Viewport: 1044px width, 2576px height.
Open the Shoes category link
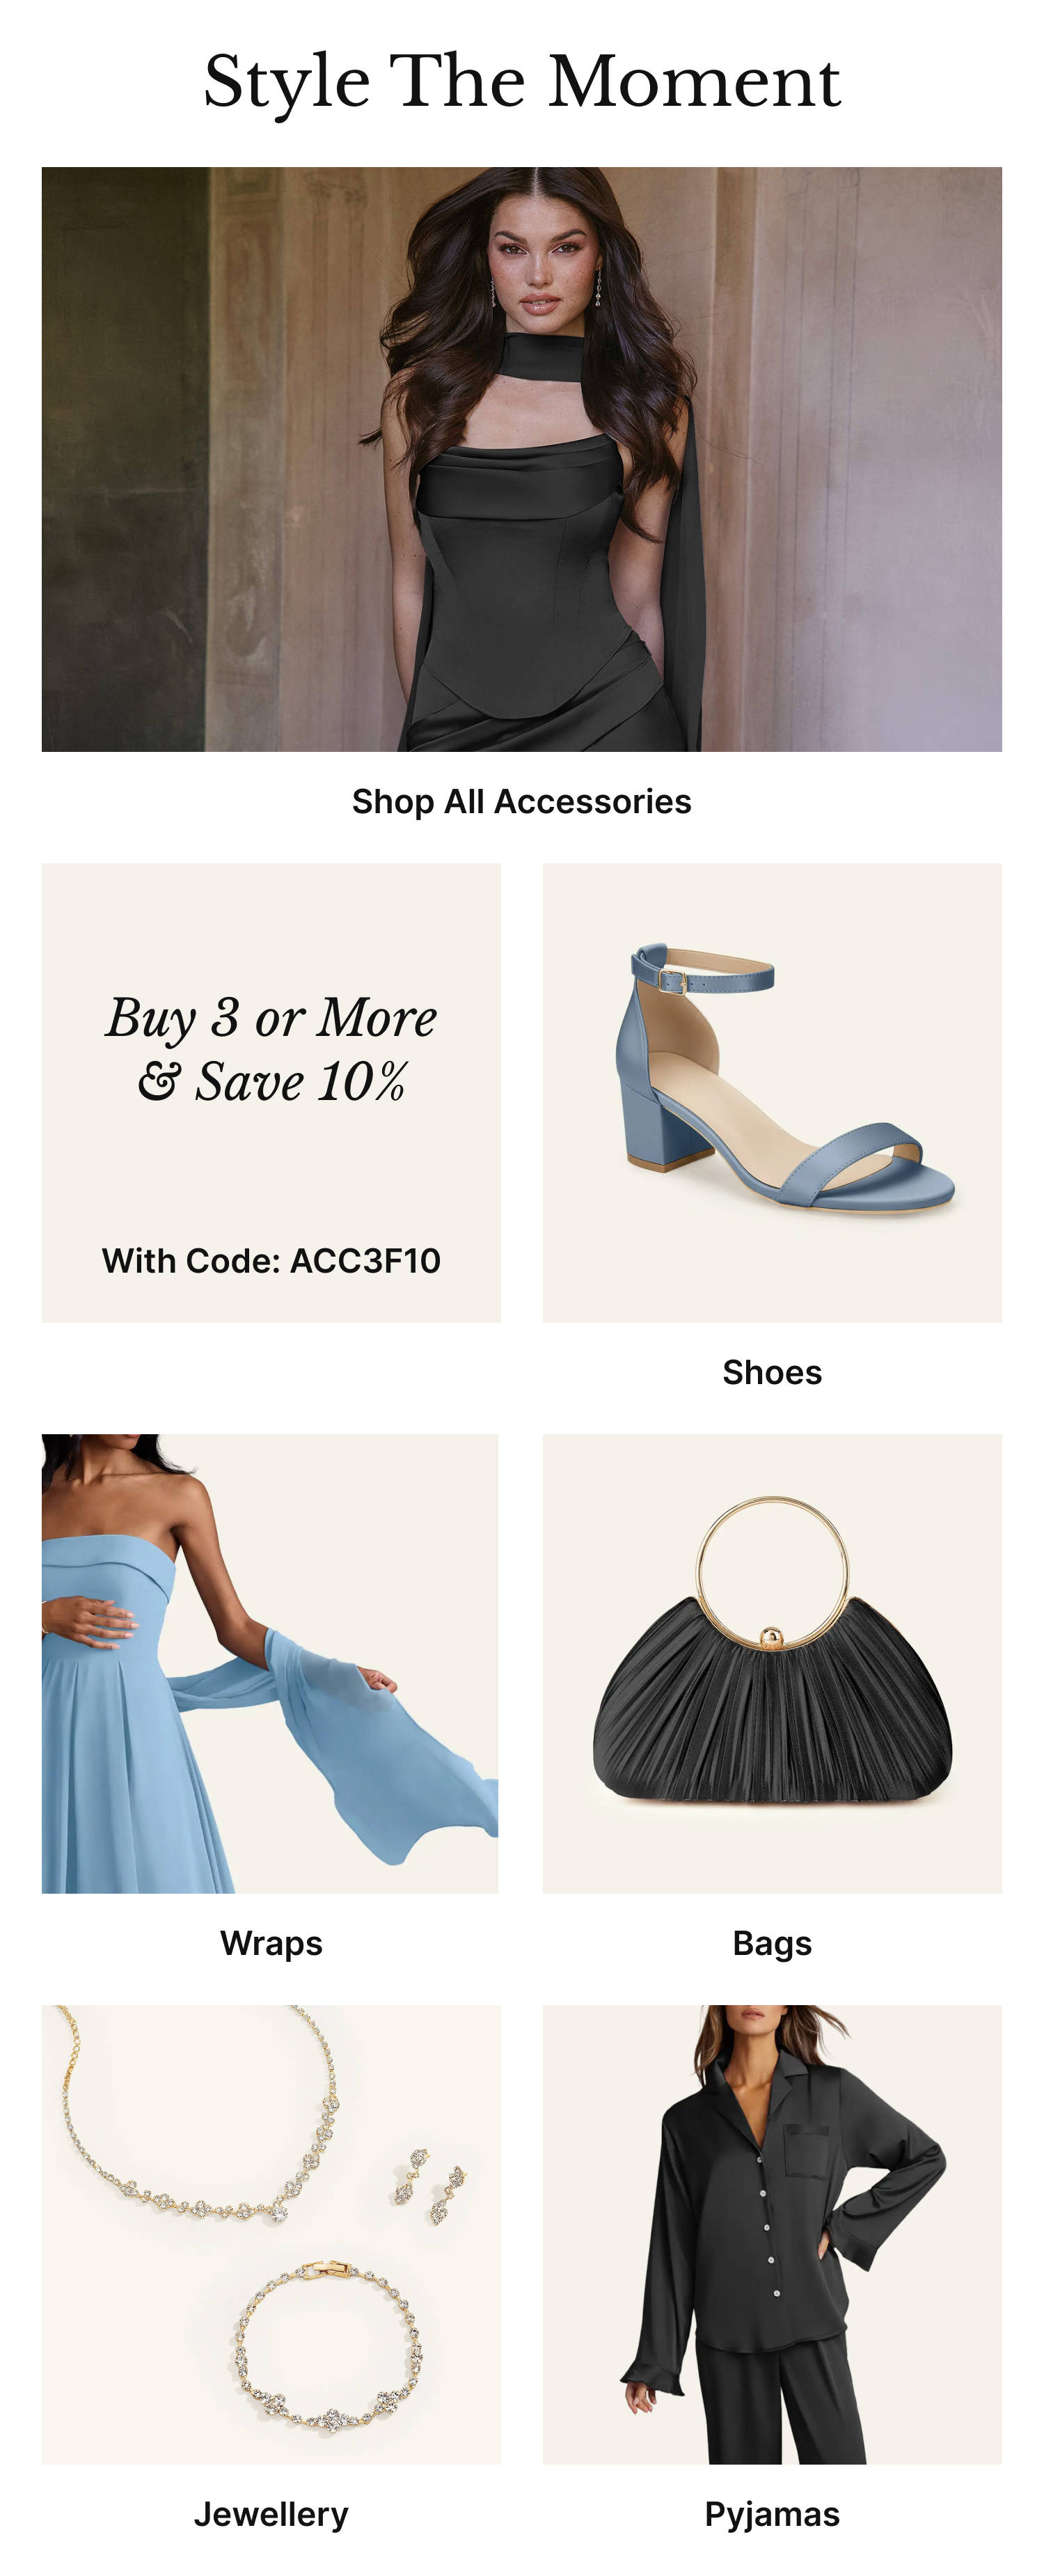772,1372
